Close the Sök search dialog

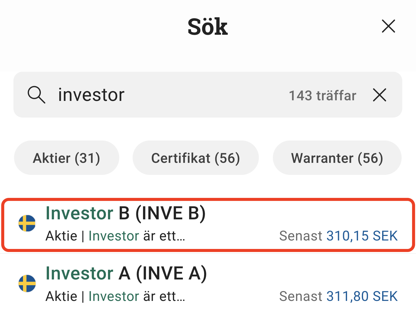388,26
